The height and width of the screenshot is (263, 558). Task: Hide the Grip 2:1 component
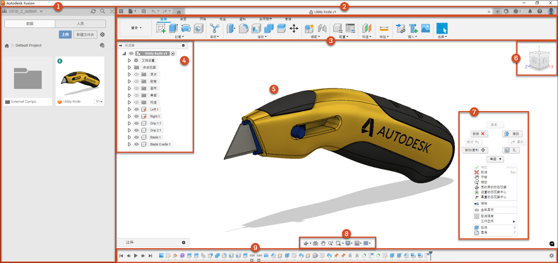click(x=136, y=130)
